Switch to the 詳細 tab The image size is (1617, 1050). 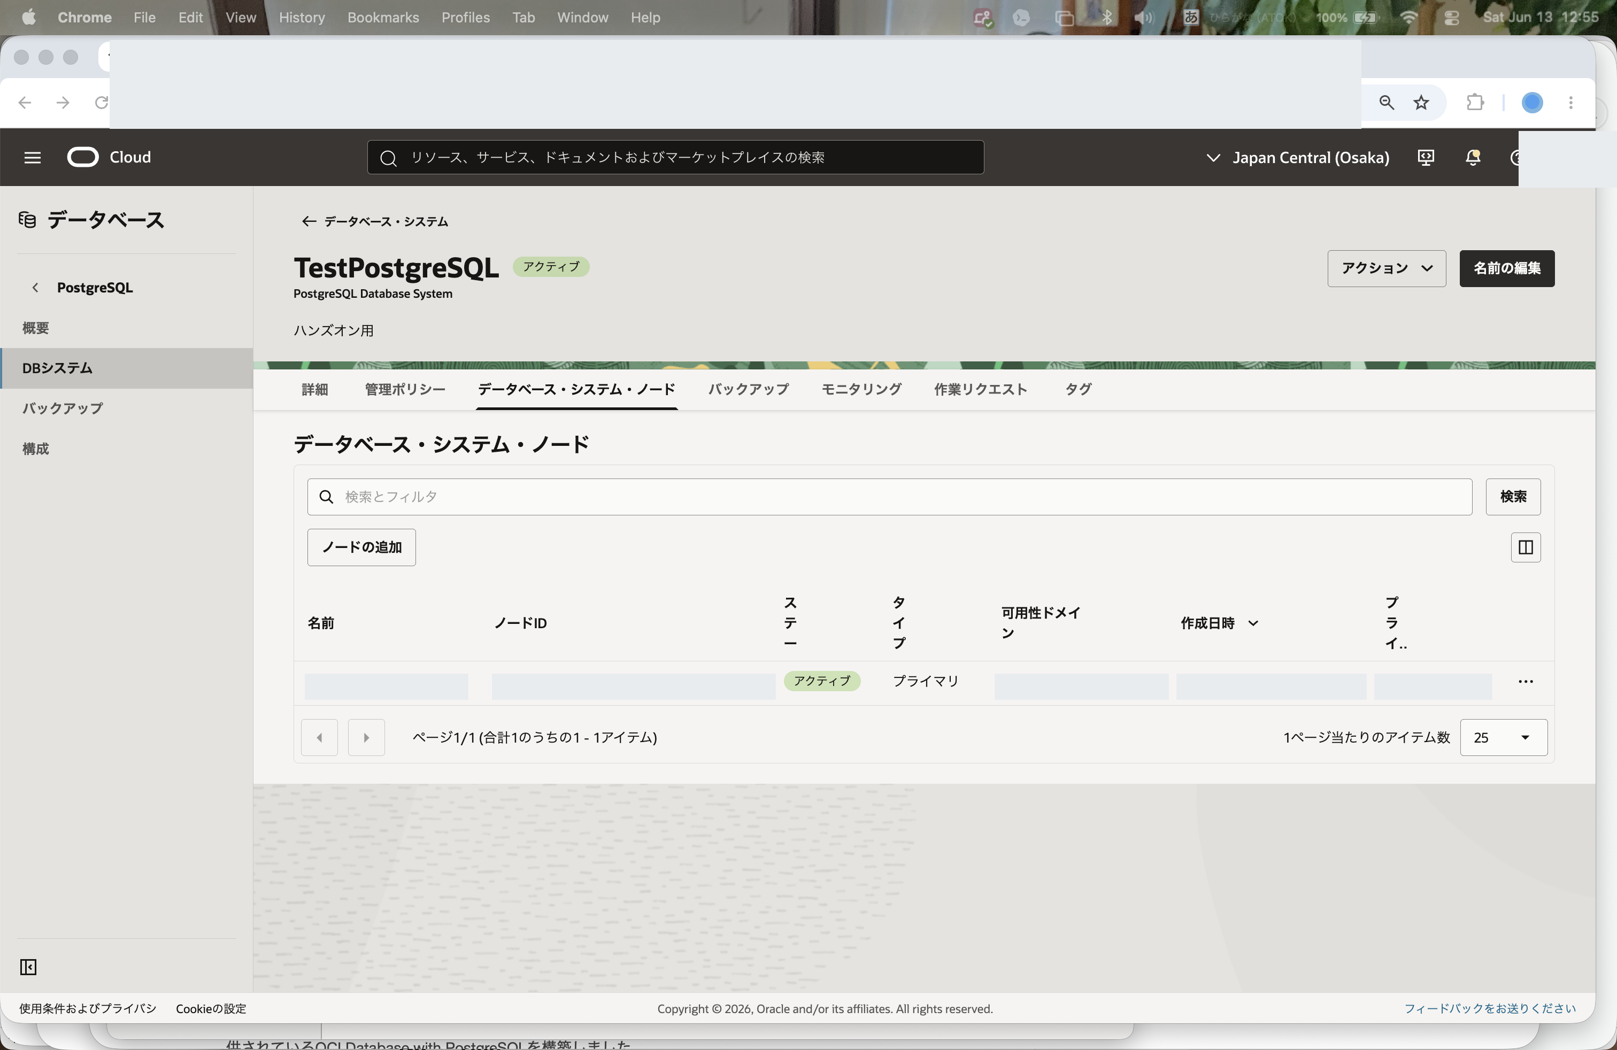coord(314,390)
